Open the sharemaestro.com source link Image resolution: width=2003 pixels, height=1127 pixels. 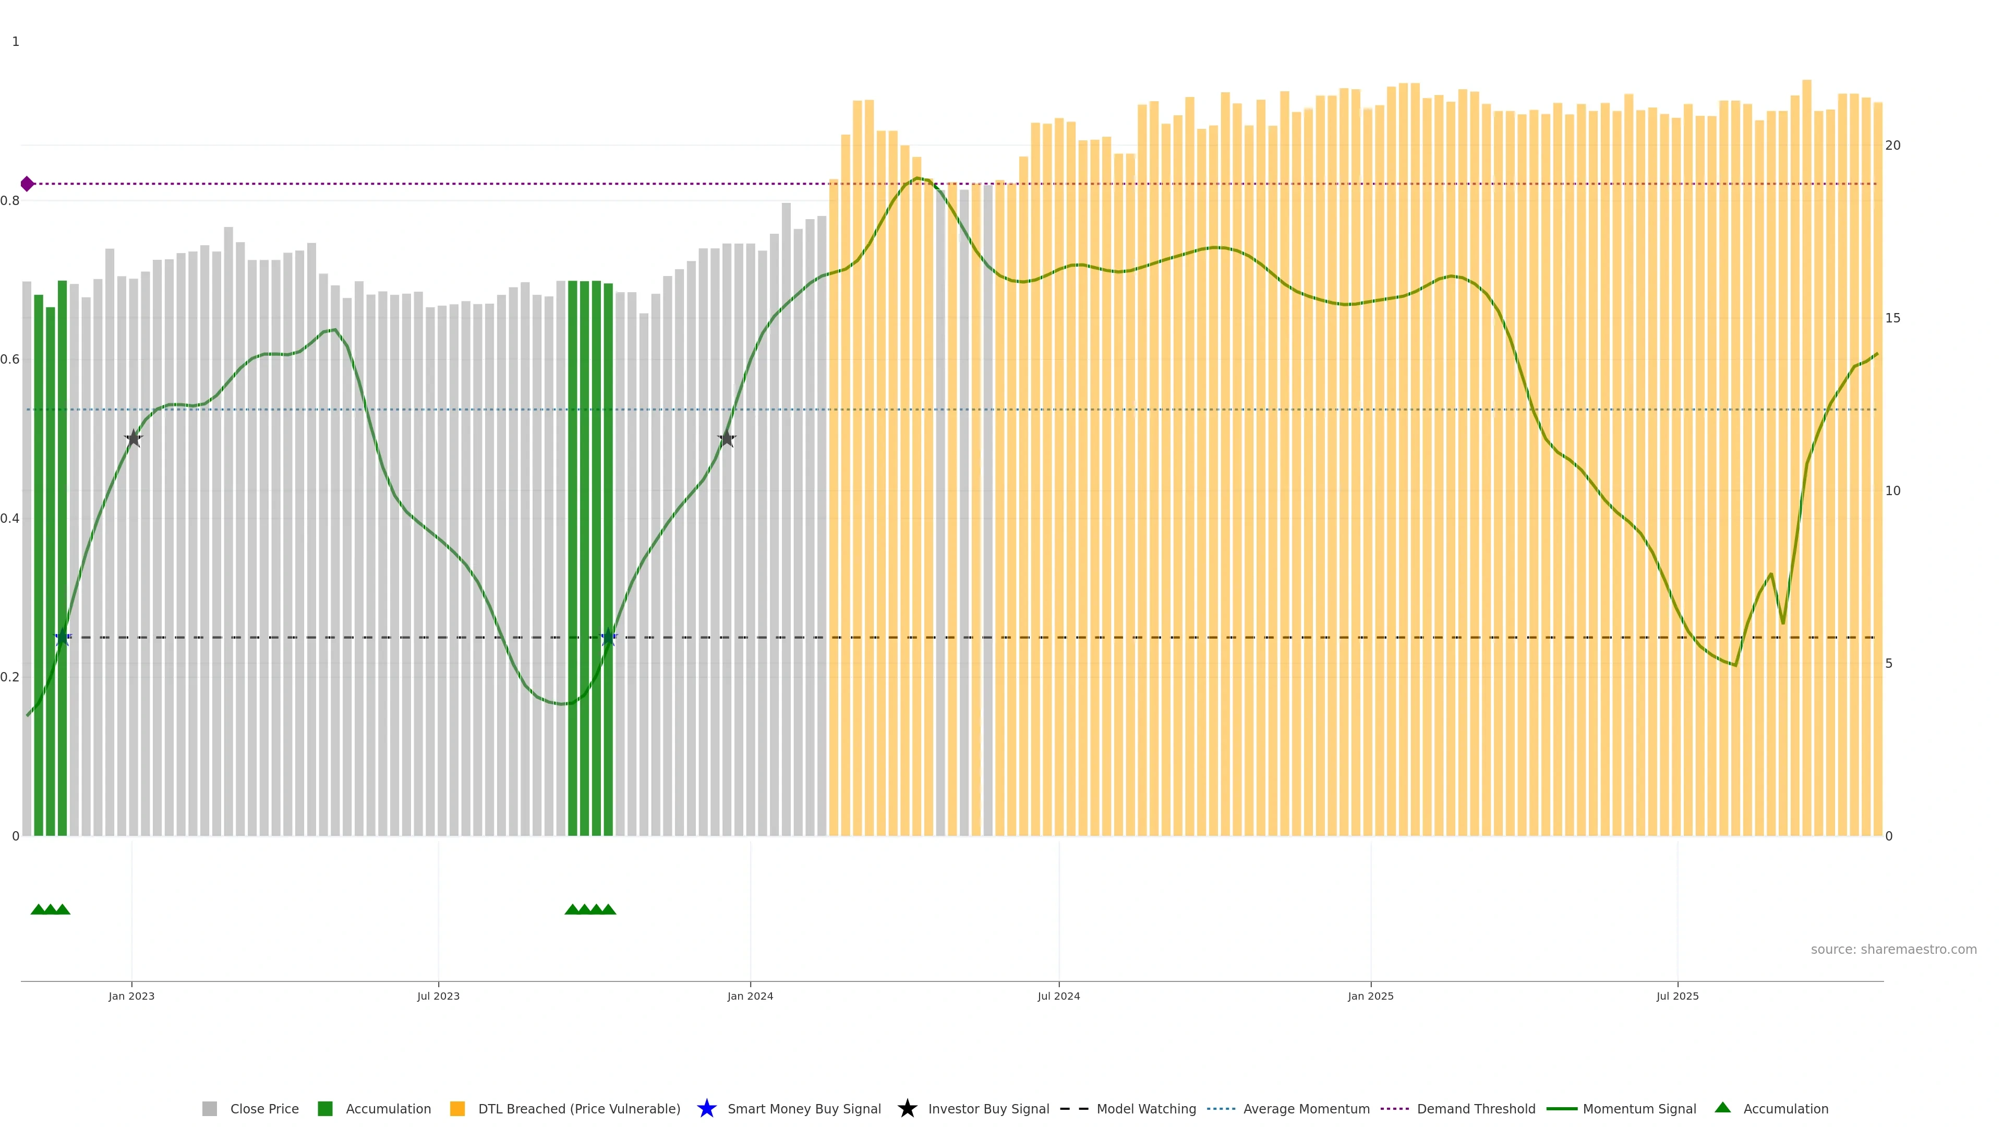pyautogui.click(x=1893, y=950)
